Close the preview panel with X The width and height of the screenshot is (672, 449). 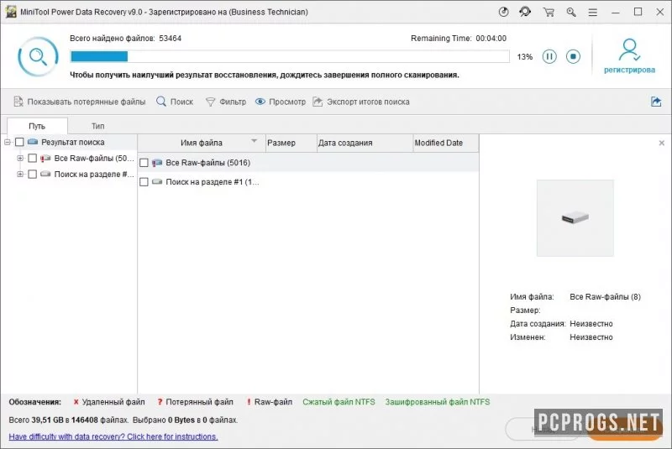pyautogui.click(x=661, y=143)
